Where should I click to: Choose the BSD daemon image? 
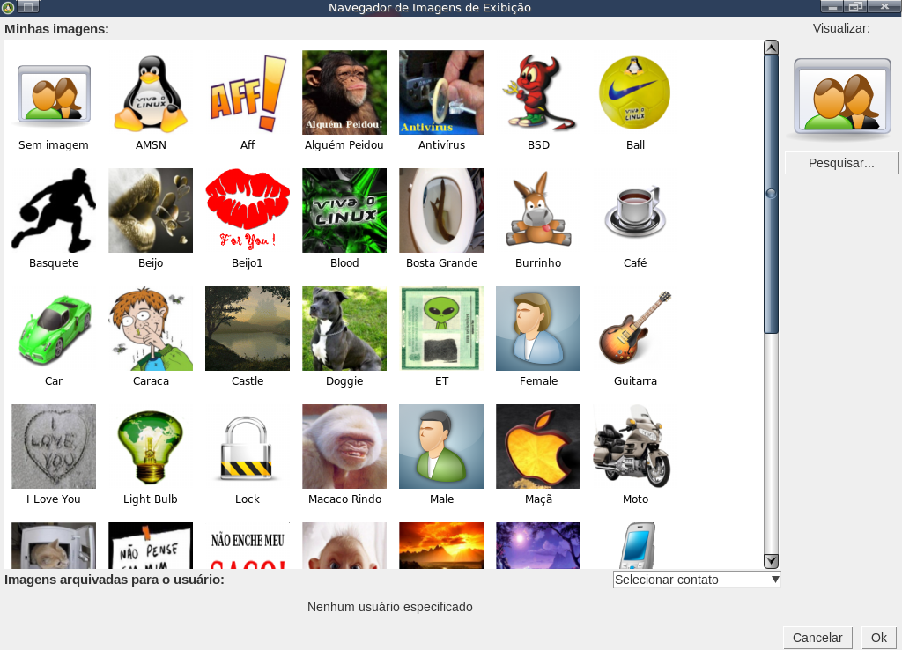coord(538,92)
